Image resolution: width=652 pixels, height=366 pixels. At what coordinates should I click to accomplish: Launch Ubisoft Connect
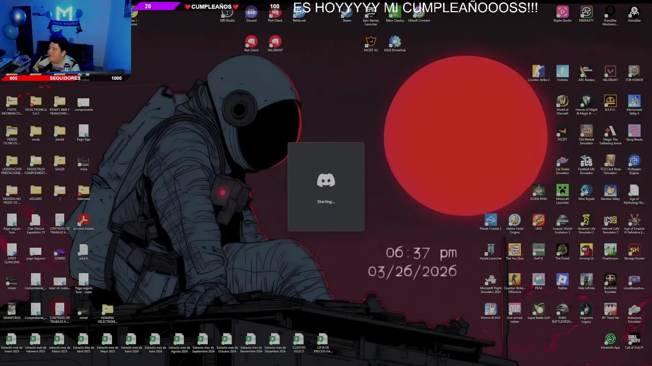point(419,14)
